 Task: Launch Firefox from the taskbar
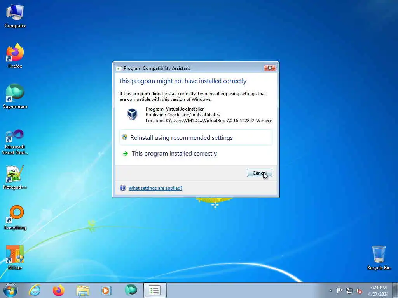[x=59, y=290]
